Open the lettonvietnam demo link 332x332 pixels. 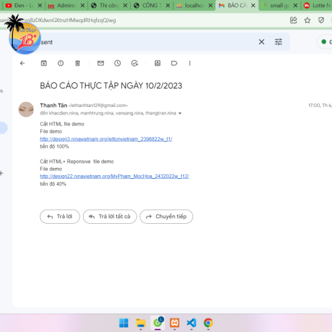click(x=106, y=139)
